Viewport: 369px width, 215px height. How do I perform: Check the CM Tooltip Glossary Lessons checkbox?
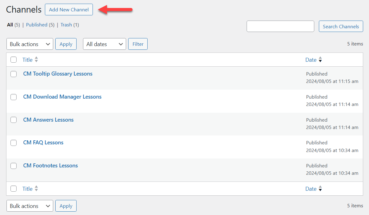click(x=14, y=74)
